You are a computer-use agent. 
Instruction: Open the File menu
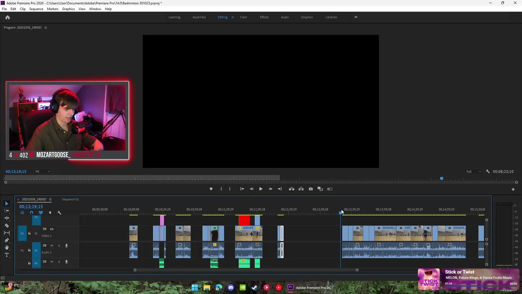[4, 9]
